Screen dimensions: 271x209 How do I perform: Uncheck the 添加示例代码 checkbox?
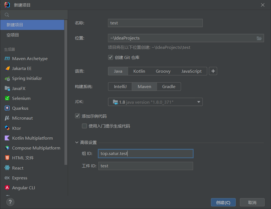[77, 116]
